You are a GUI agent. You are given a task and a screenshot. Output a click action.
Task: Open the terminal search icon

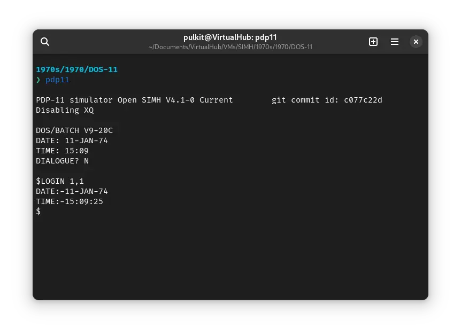[x=45, y=42]
